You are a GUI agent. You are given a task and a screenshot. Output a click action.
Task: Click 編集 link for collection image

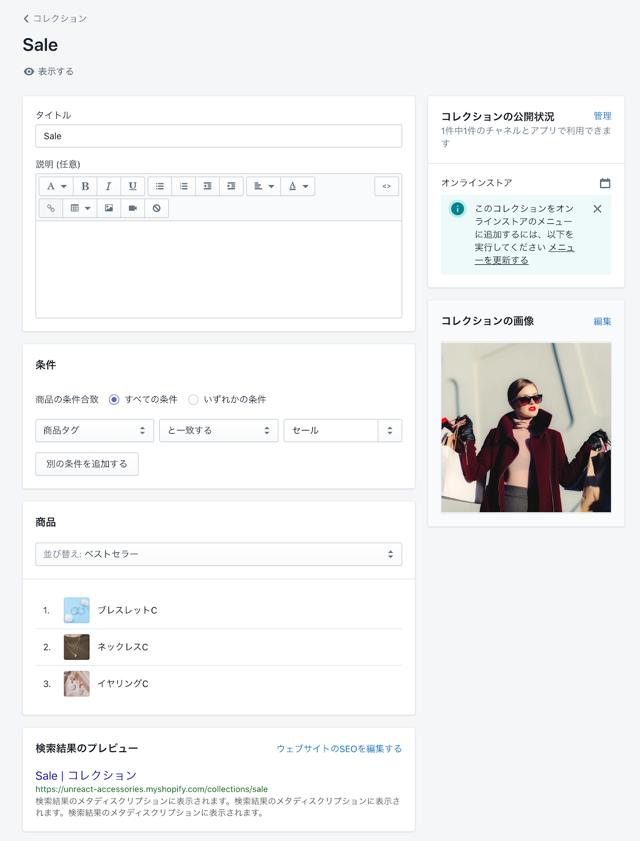[603, 321]
